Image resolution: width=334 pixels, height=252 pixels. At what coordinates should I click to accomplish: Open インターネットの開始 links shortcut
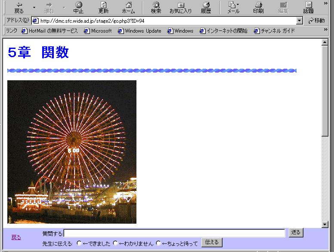tap(224, 31)
